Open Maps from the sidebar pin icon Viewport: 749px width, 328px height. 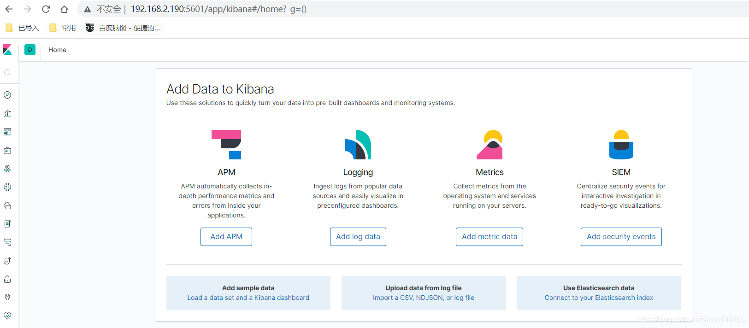click(7, 169)
